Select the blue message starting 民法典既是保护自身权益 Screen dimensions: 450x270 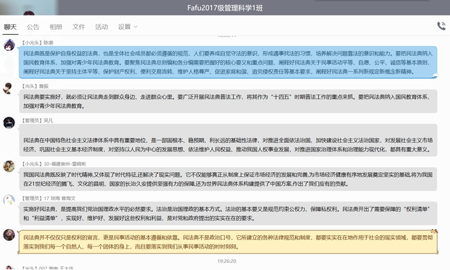point(228,62)
